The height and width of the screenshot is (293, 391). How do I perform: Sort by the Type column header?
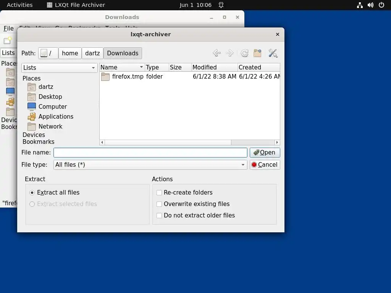pyautogui.click(x=157, y=67)
